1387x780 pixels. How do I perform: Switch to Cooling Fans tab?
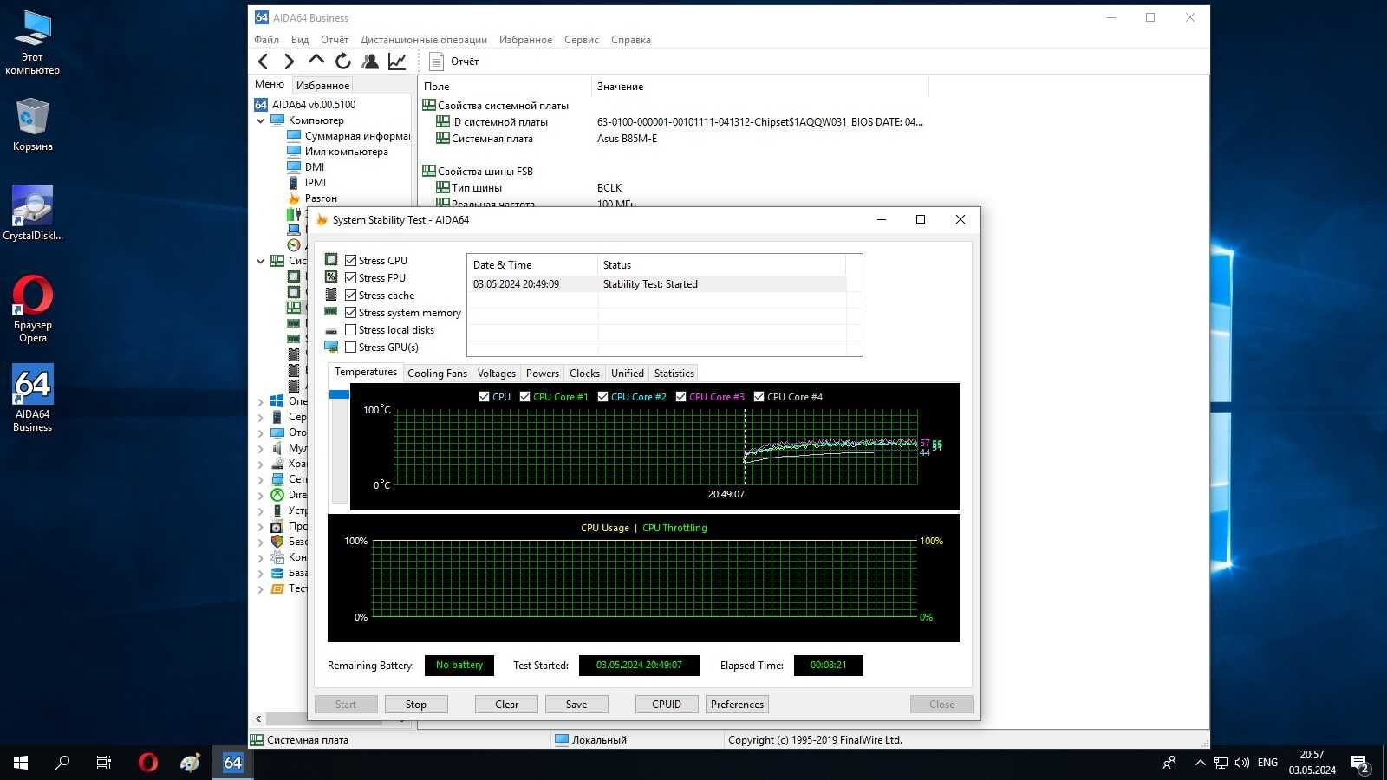pyautogui.click(x=437, y=374)
